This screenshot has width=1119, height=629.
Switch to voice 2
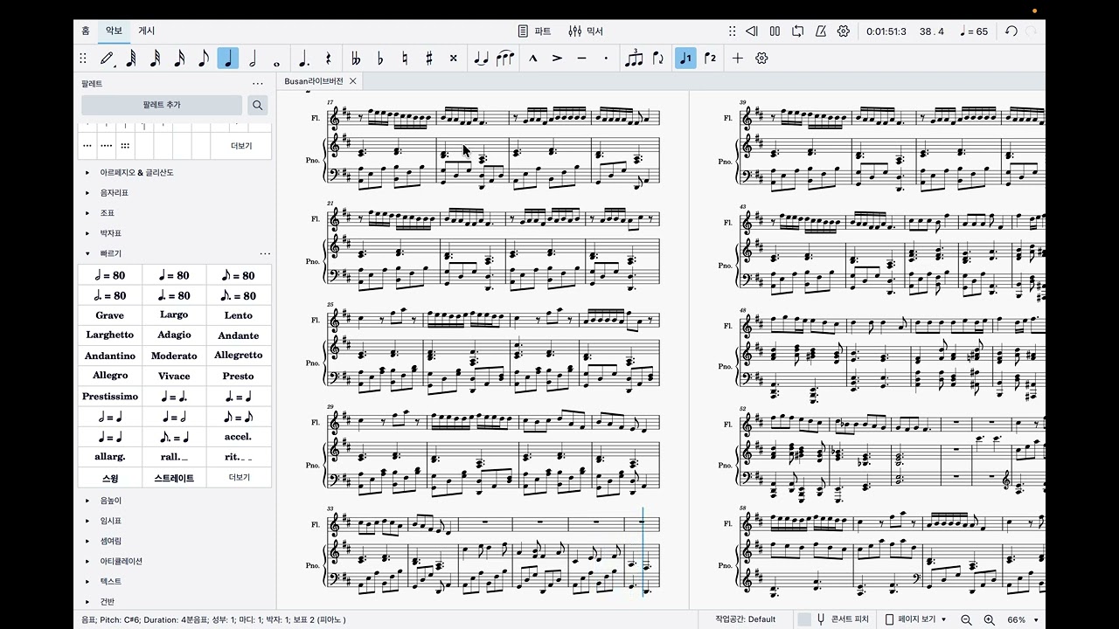(710, 59)
